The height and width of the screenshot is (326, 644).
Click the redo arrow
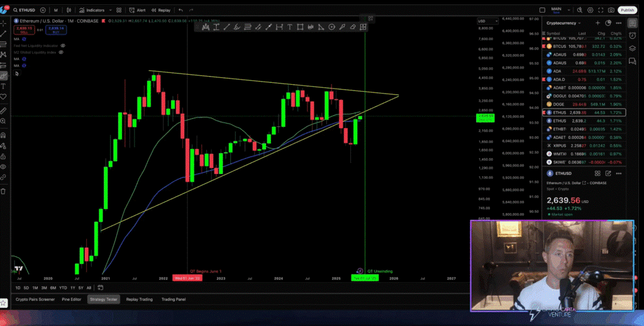coord(191,10)
